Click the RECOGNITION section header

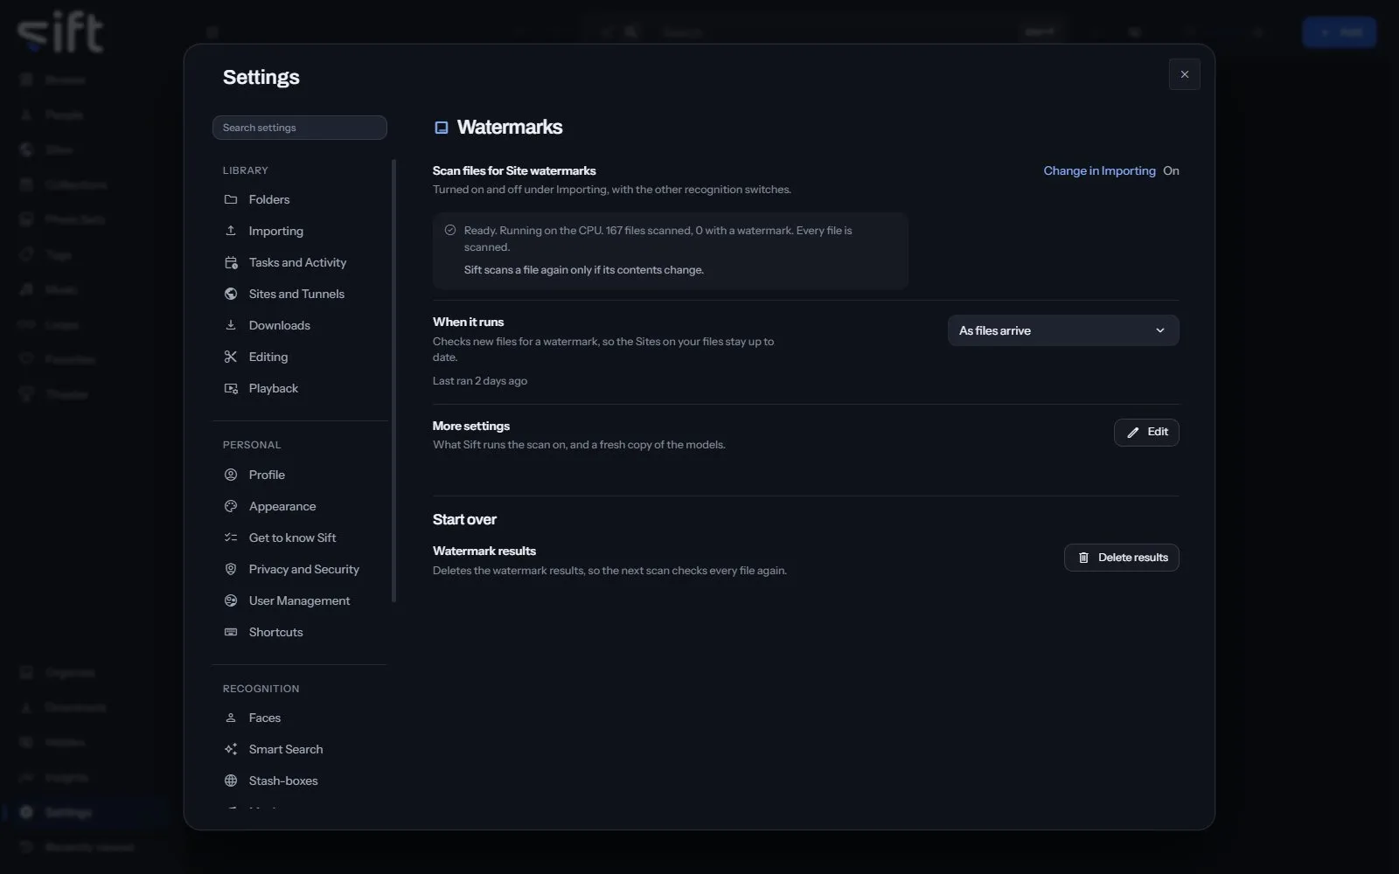click(x=261, y=689)
